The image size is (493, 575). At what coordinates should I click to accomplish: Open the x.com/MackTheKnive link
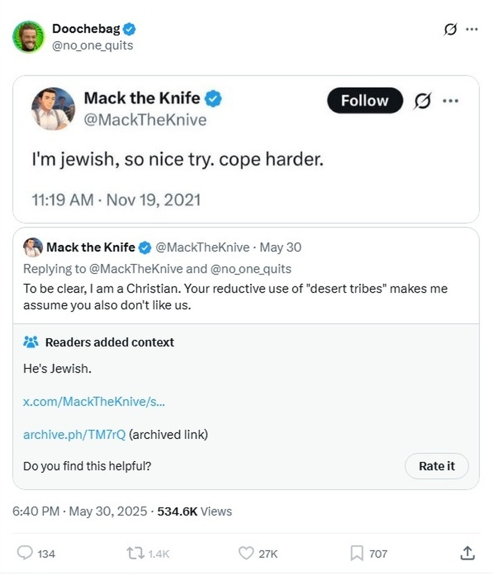point(94,401)
